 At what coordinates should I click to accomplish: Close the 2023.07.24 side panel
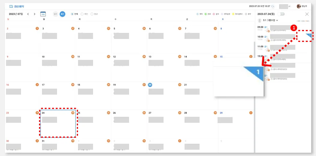tap(307, 14)
